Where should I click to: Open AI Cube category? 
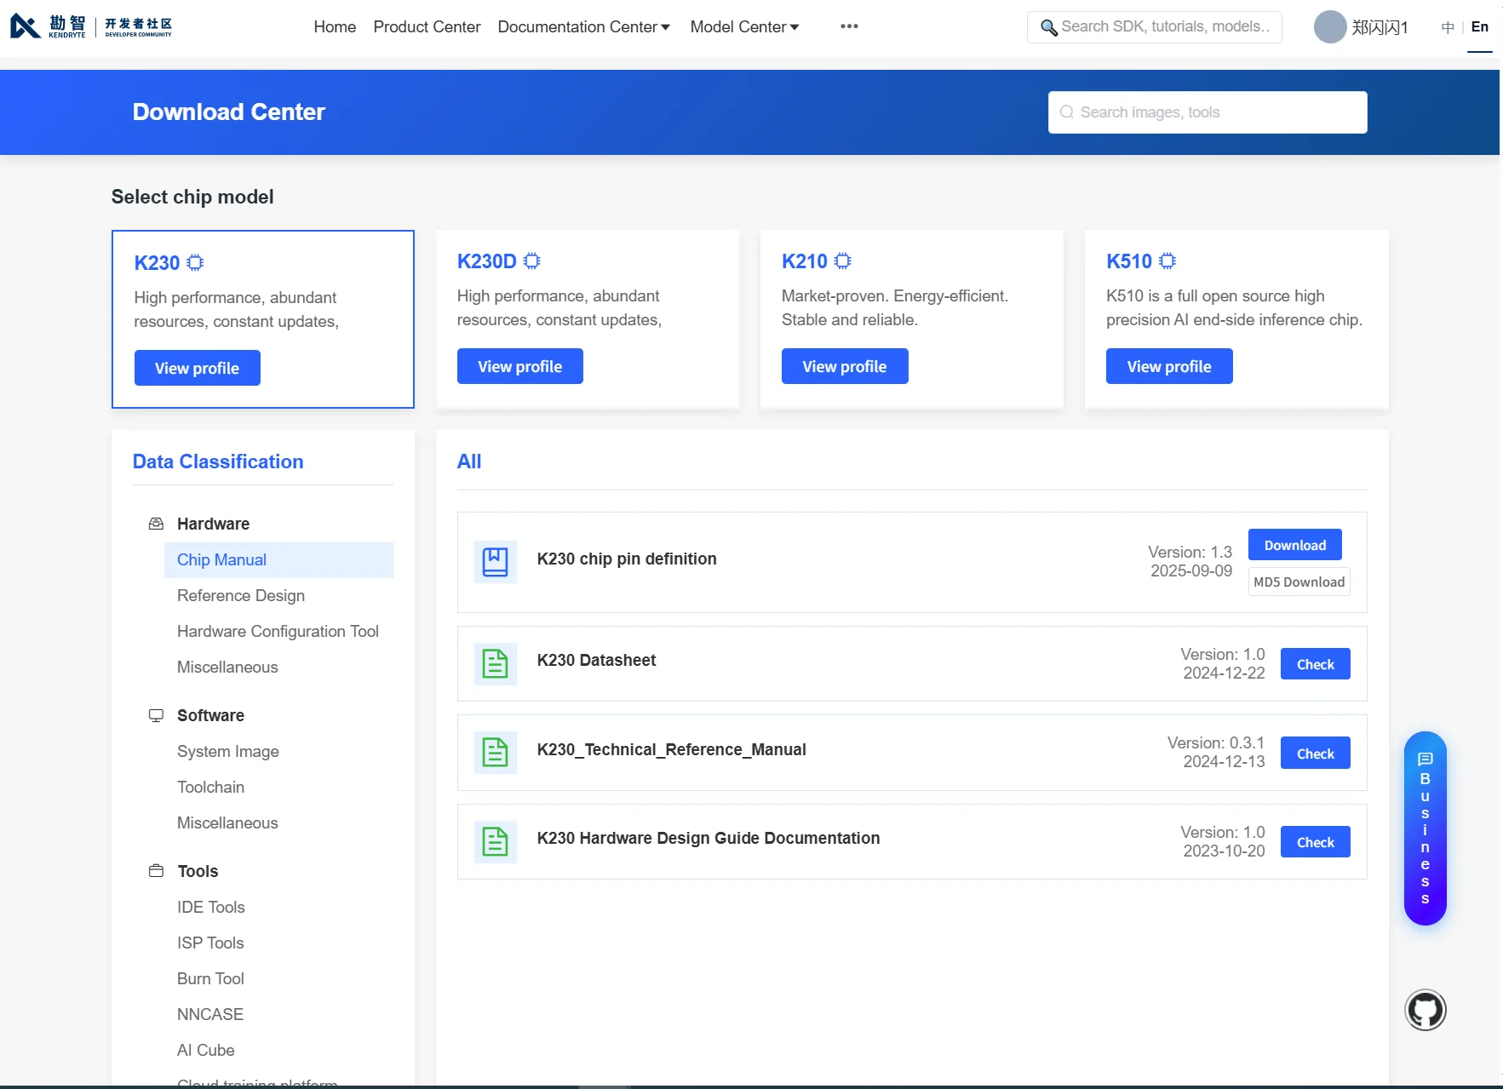[206, 1051]
